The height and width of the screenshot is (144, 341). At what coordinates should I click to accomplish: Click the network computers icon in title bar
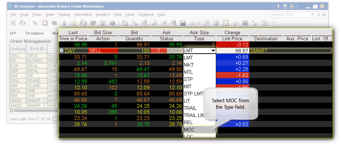[x=292, y=6]
